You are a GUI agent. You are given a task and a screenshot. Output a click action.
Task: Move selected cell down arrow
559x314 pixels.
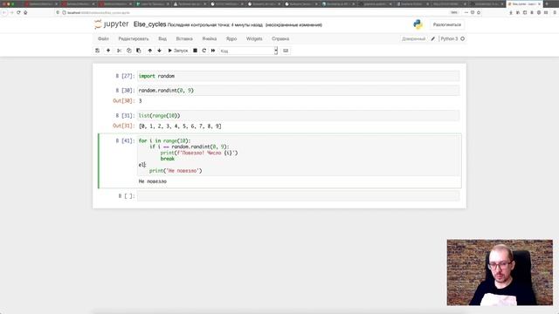pyautogui.click(x=159, y=51)
